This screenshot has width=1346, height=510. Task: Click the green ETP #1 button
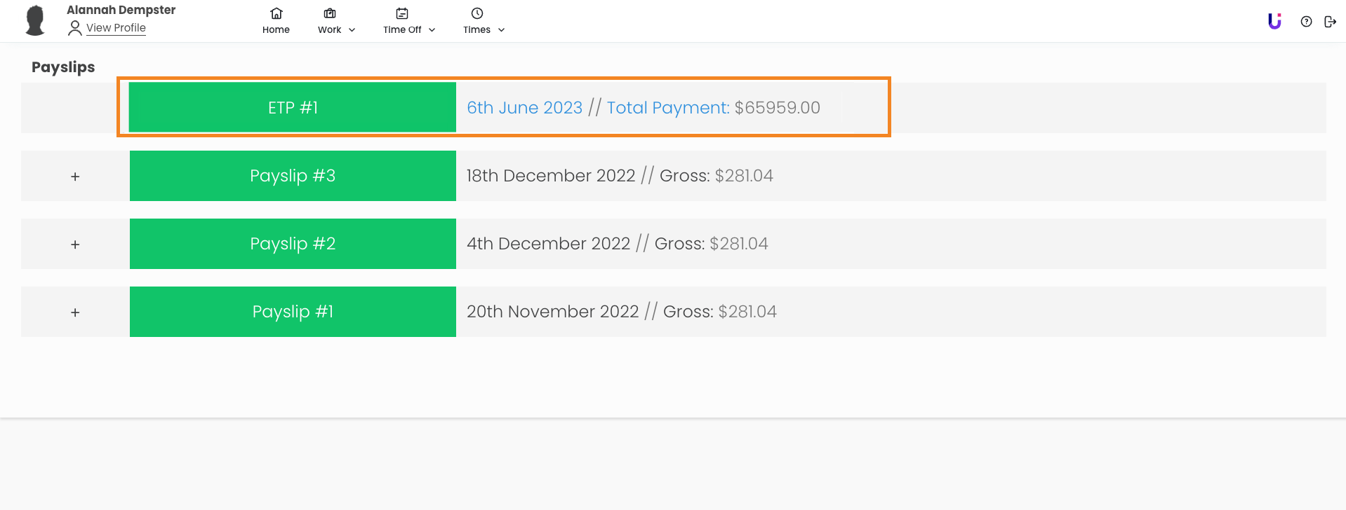pos(293,107)
